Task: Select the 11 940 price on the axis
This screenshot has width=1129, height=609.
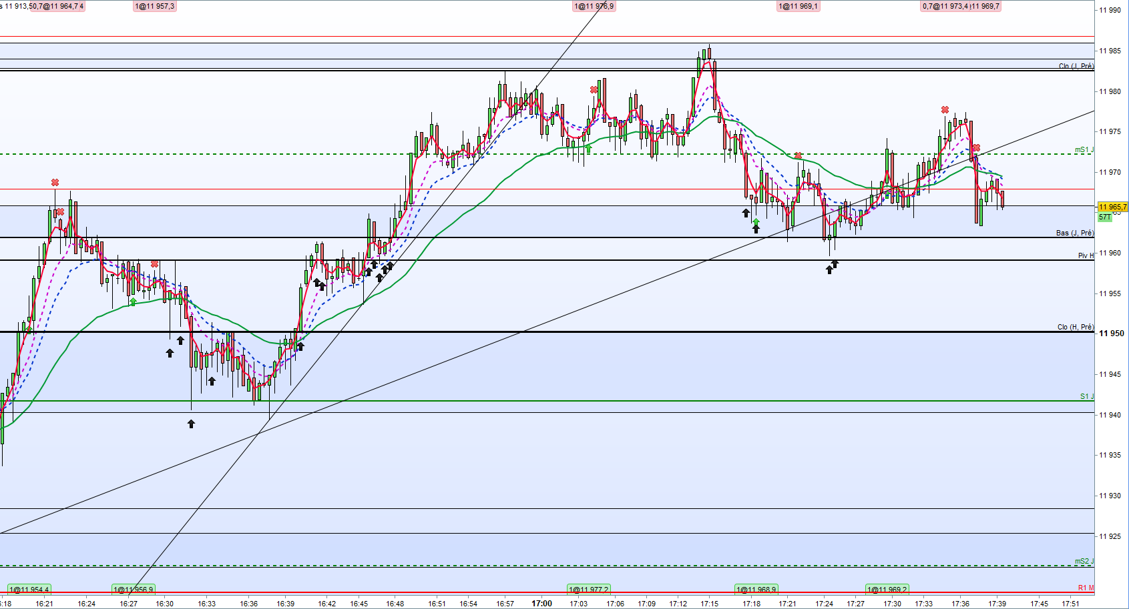Action: point(1110,415)
